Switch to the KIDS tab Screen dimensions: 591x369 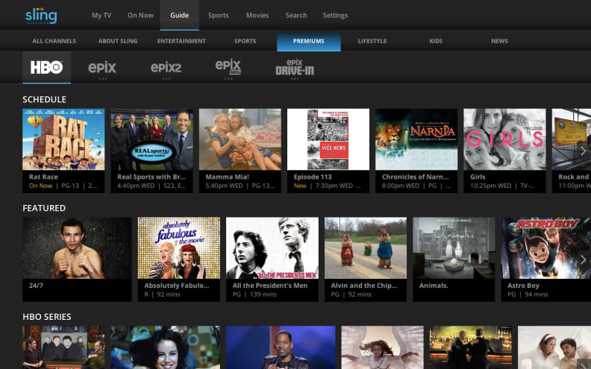pyautogui.click(x=436, y=41)
